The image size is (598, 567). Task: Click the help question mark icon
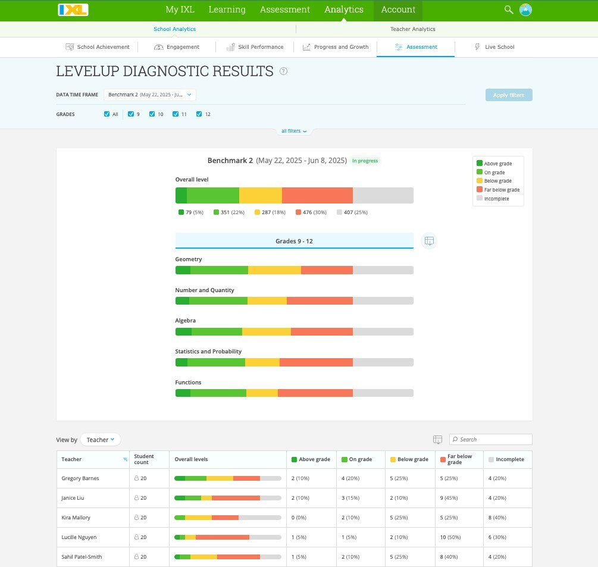coord(283,71)
